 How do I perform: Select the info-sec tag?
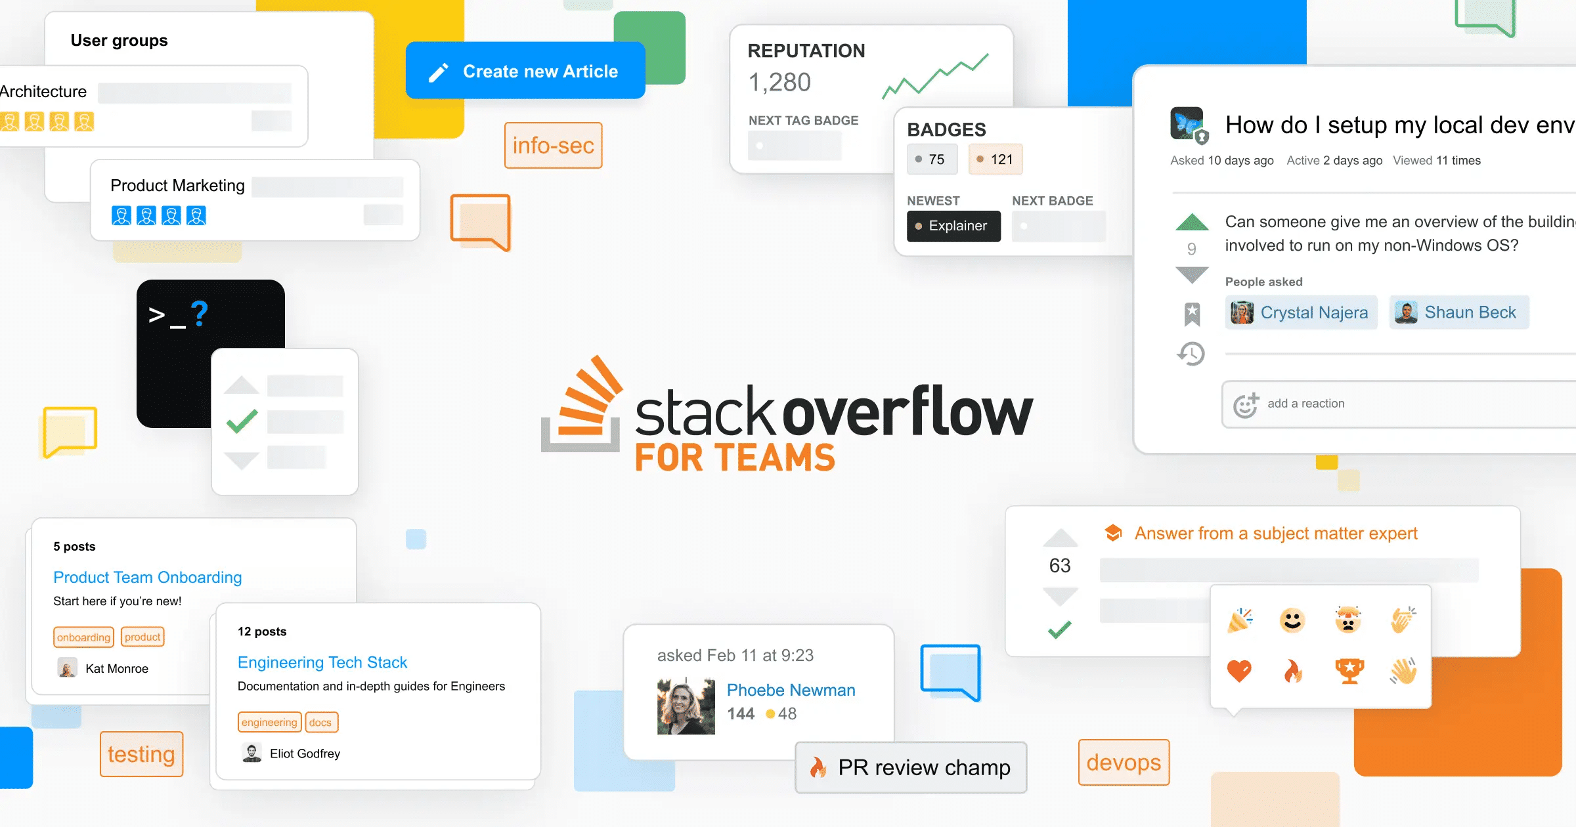(x=553, y=146)
